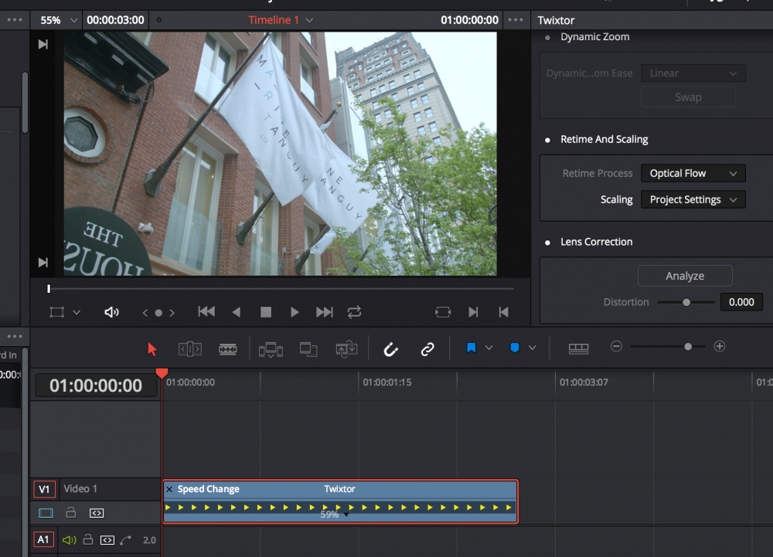Viewport: 773px width, 557px height.
Task: Toggle linked selection with the link icon
Action: (427, 348)
